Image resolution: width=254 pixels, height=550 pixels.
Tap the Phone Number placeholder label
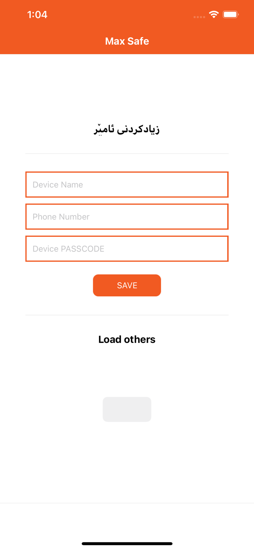coord(61,216)
